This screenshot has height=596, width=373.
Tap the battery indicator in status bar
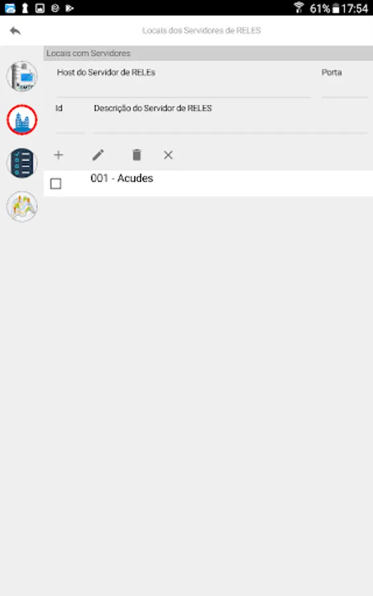pos(336,8)
